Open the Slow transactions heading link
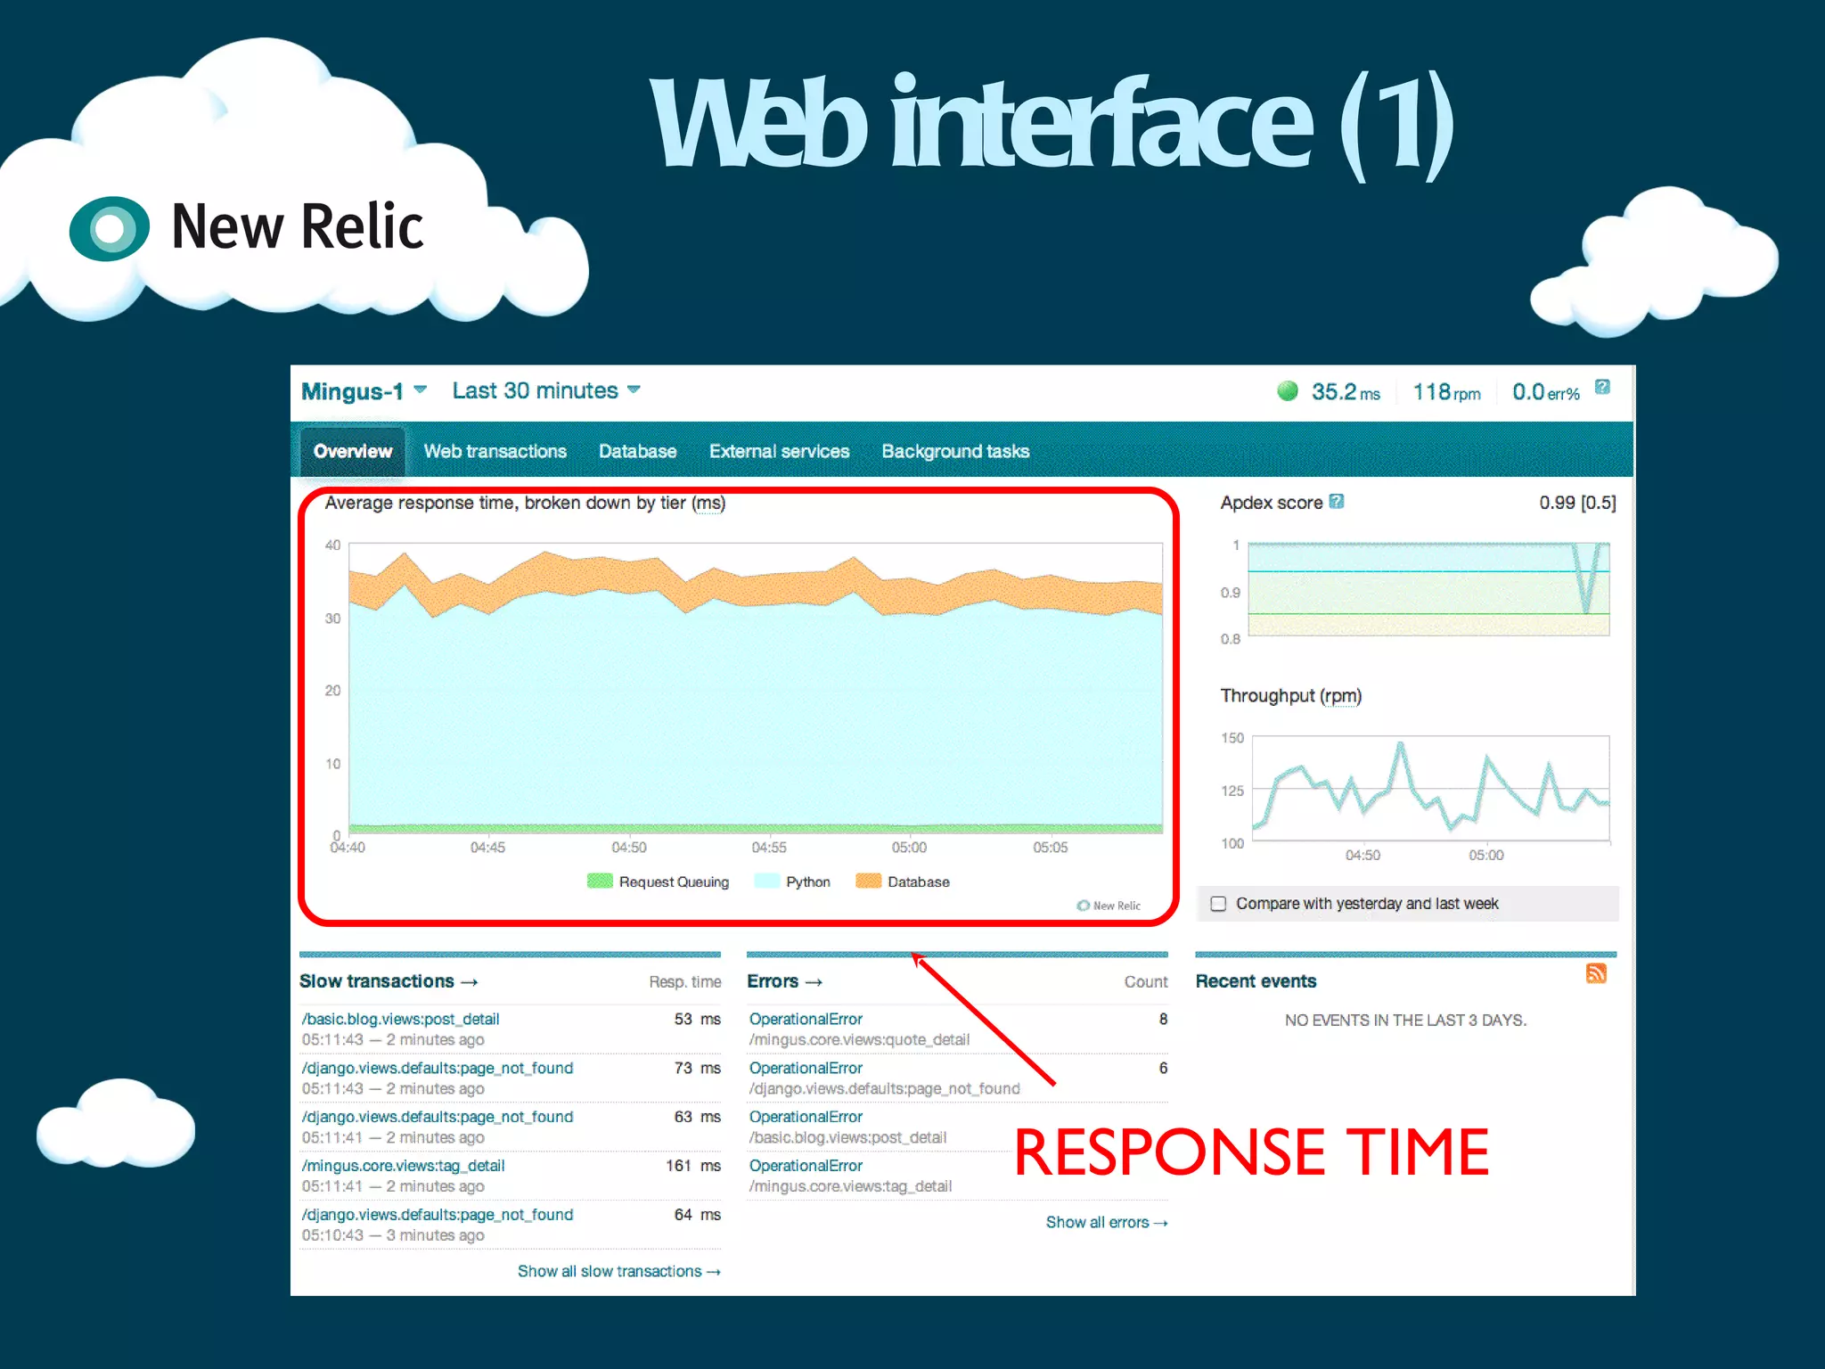Image resolution: width=1825 pixels, height=1369 pixels. (389, 981)
